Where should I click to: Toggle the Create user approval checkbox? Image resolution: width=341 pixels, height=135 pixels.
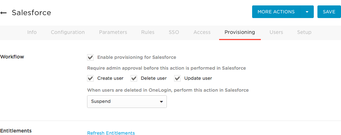[90, 78]
